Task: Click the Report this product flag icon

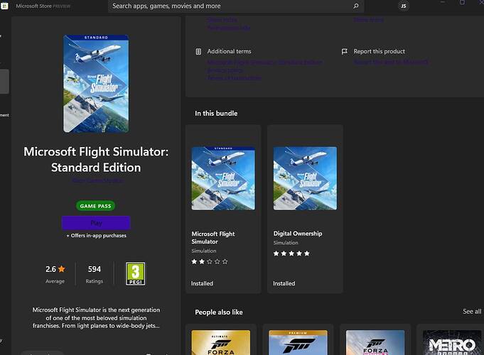Action: coord(345,52)
